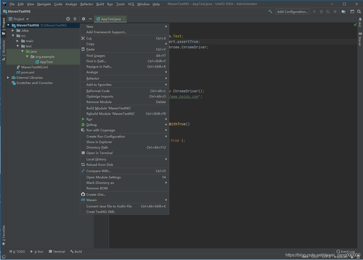This screenshot has width=363, height=260.
Task: Open the Favorites tool window tab
Action: tap(3, 235)
